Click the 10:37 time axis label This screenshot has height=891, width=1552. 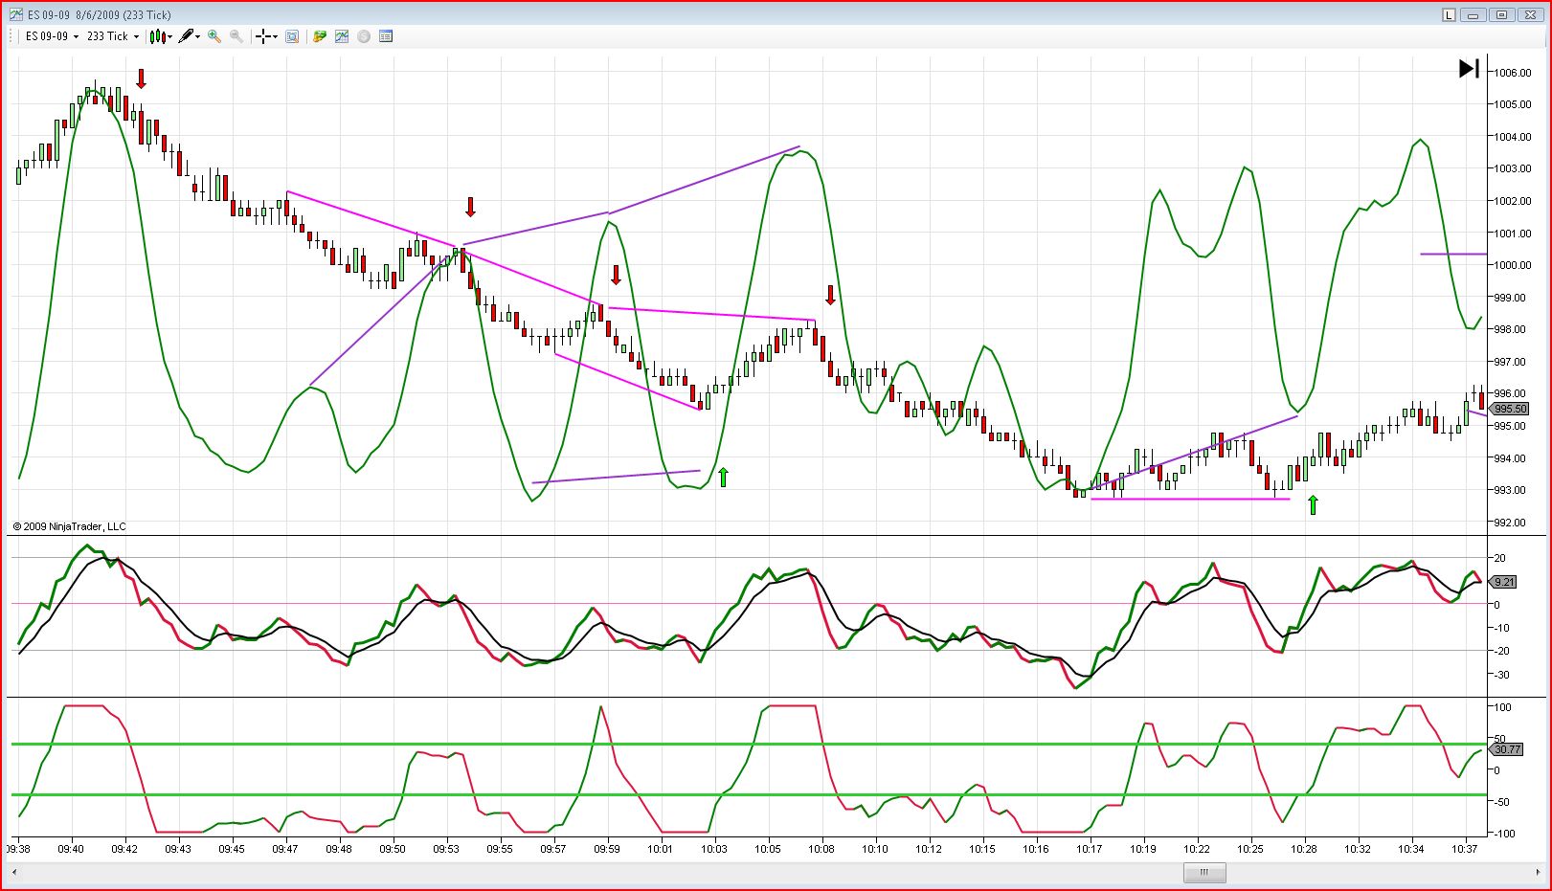pyautogui.click(x=1465, y=849)
